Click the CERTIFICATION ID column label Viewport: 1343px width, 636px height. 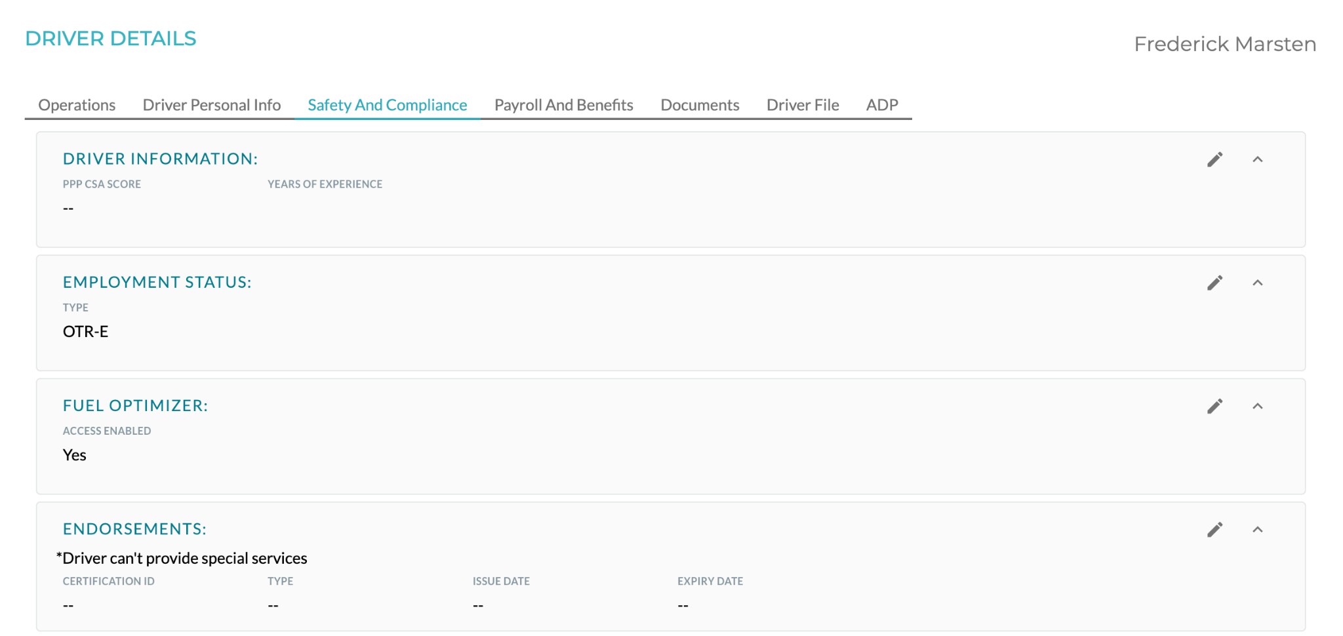tap(108, 581)
